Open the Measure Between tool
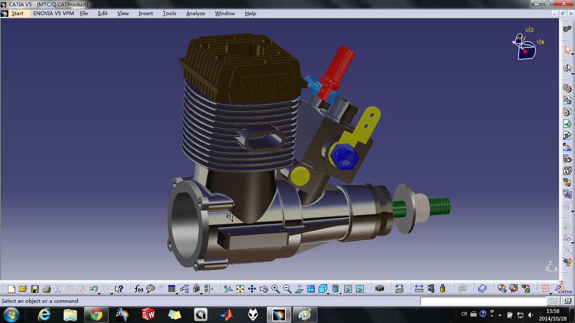Image resolution: width=575 pixels, height=323 pixels. (x=419, y=289)
